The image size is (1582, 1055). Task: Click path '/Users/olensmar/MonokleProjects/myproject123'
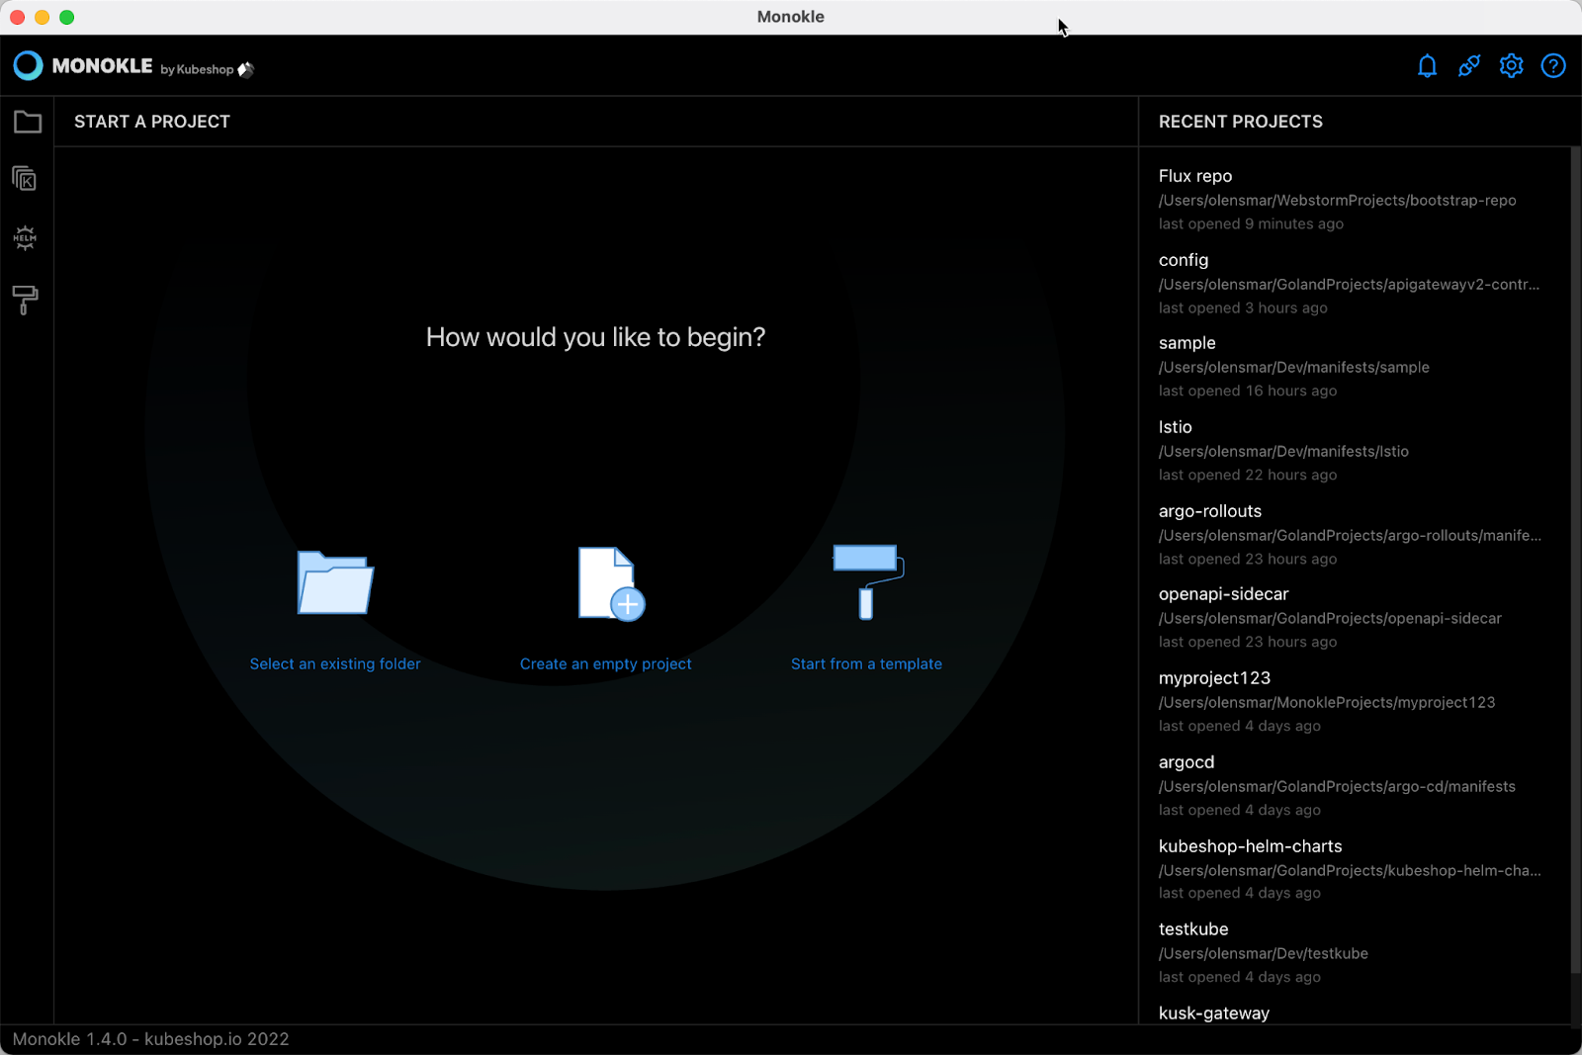(1327, 703)
